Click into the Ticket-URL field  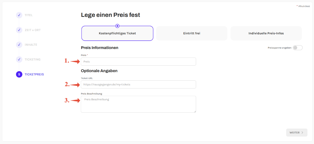coord(138,84)
